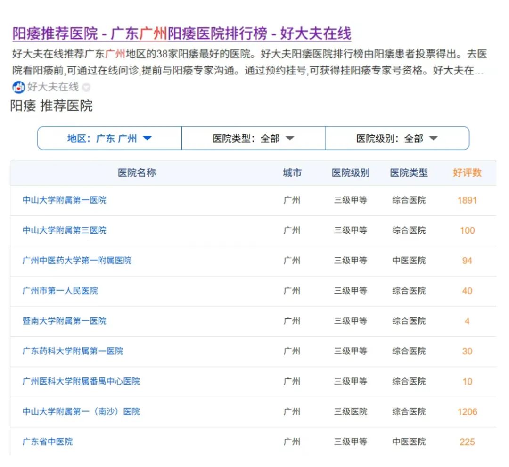This screenshot has width=509, height=467.
Task: Click the result description snippet text
Action: click(x=249, y=62)
